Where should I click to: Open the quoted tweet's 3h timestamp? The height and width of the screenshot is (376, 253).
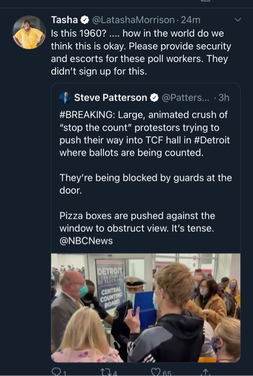pyautogui.click(x=224, y=97)
